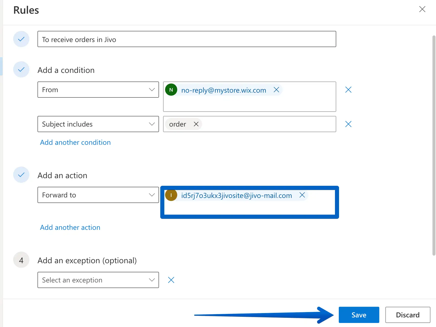Click the rule name step checkmark
This screenshot has width=436, height=327.
pos(21,39)
